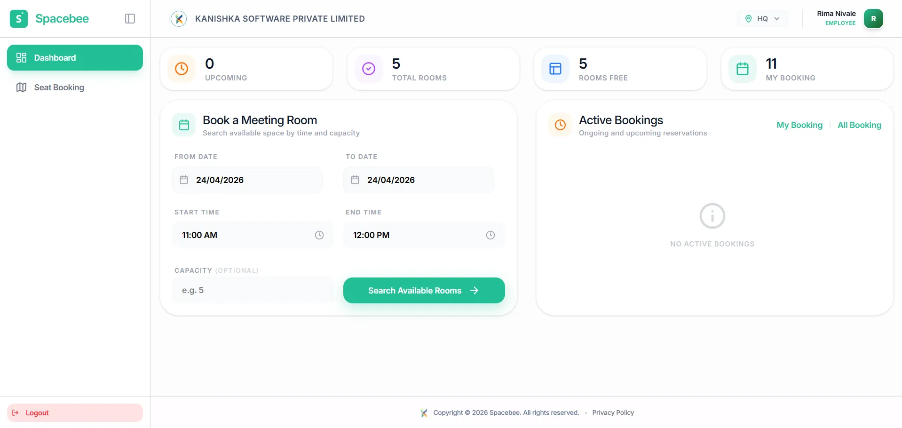
Task: Click KANISHKA SOFTWARE PRIVATE LIMITED title
Action: 280,19
